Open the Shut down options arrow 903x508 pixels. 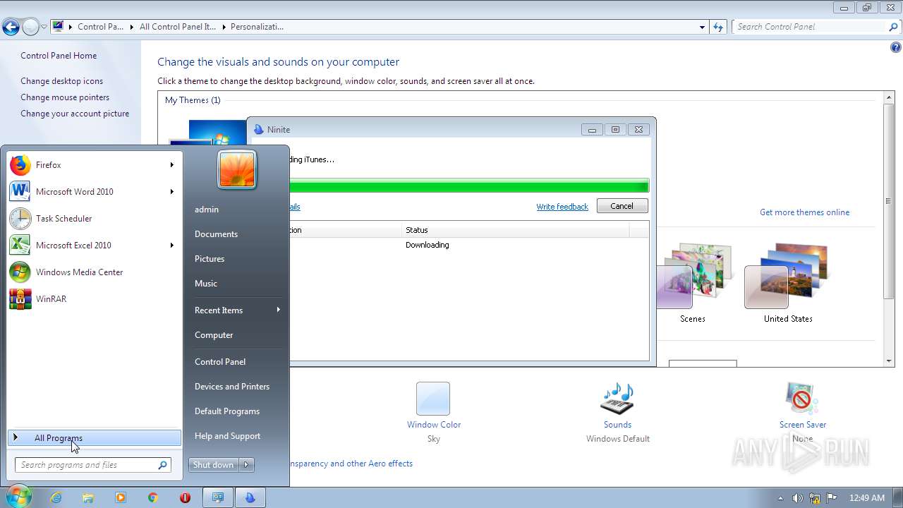tap(246, 465)
